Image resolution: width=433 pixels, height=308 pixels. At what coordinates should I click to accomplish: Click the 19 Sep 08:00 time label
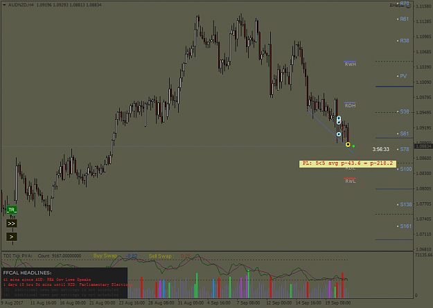pos(337,303)
